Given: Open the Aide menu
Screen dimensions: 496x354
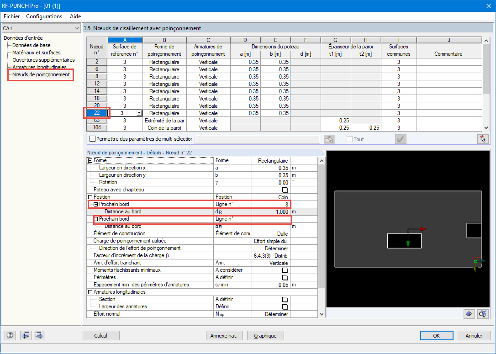Looking at the screenshot, I should [x=75, y=16].
